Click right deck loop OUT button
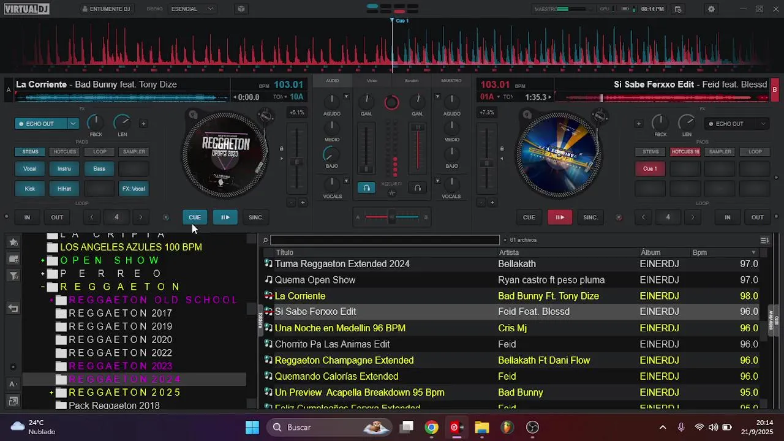The height and width of the screenshot is (441, 784). click(x=758, y=217)
